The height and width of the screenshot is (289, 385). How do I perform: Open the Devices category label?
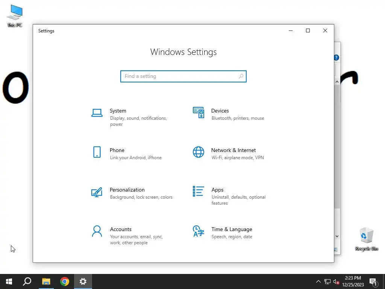coord(220,111)
